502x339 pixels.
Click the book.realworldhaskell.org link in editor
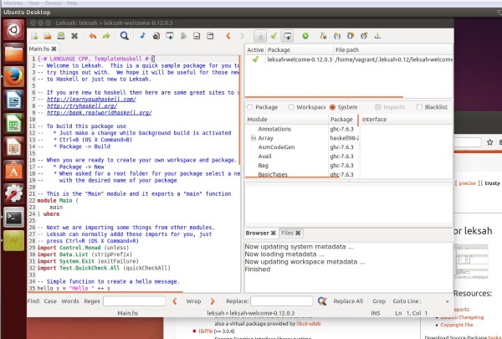(100, 113)
